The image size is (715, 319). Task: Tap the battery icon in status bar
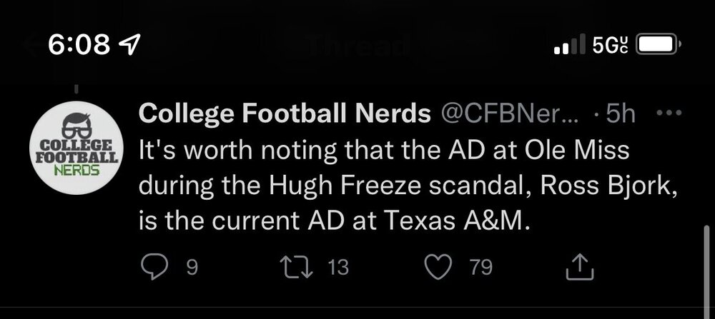tap(656, 44)
